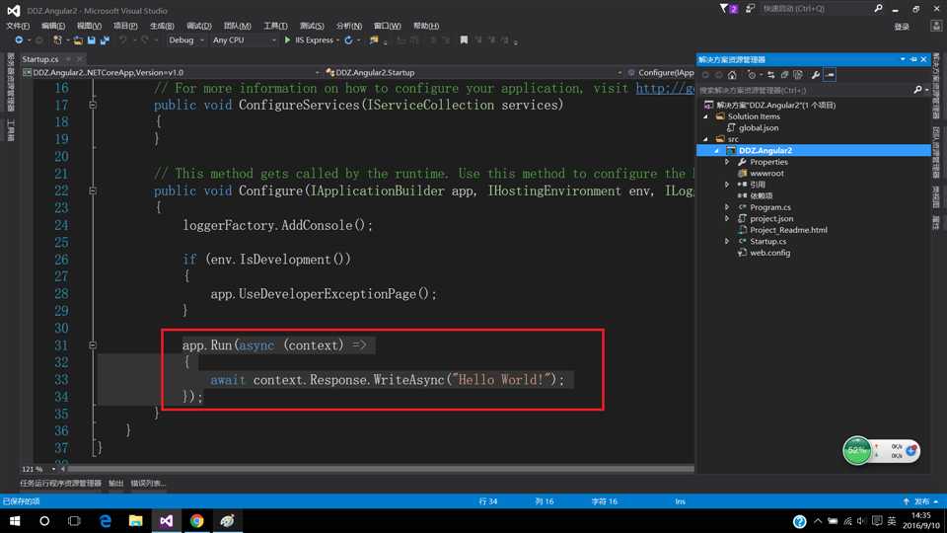Click the feedback icon next to notifications flag
The image size is (947, 533).
point(750,9)
